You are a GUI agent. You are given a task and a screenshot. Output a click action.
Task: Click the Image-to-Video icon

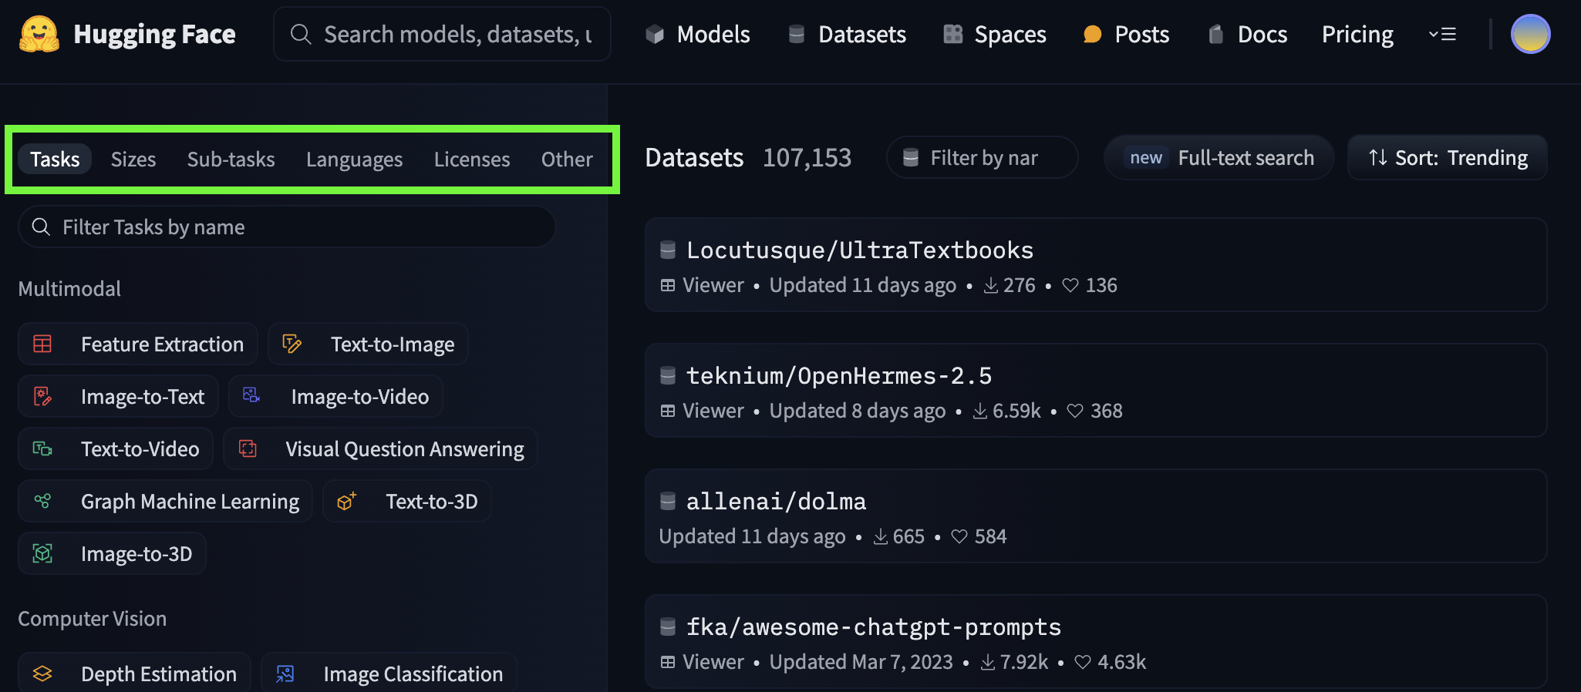pyautogui.click(x=251, y=395)
